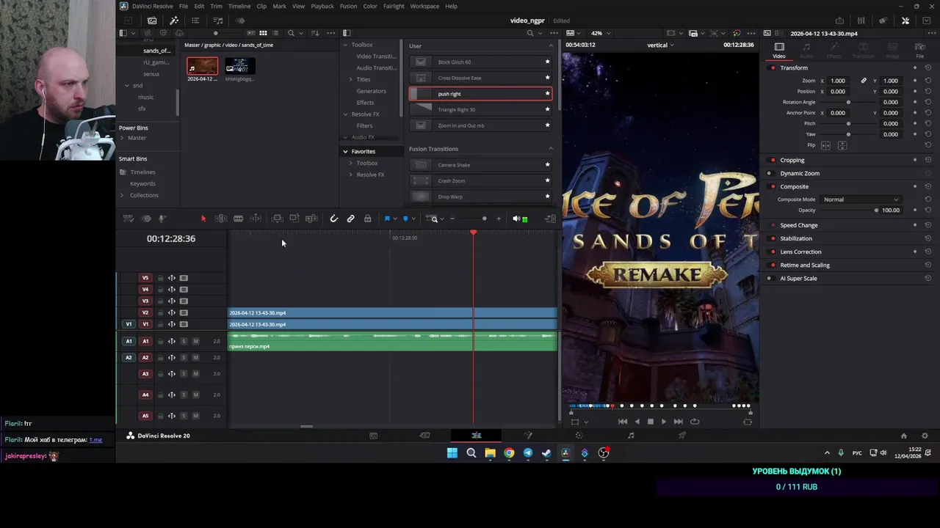Click the Overwrite Clip toolbar icon

(x=294, y=219)
